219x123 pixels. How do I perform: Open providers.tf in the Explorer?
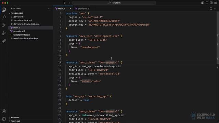19,31
